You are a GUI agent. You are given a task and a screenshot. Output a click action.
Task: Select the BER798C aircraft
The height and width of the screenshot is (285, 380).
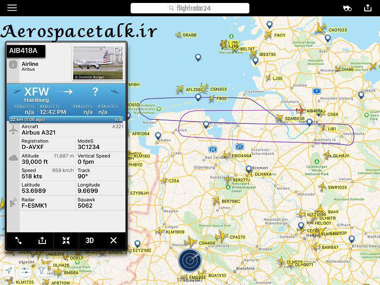coord(216,201)
